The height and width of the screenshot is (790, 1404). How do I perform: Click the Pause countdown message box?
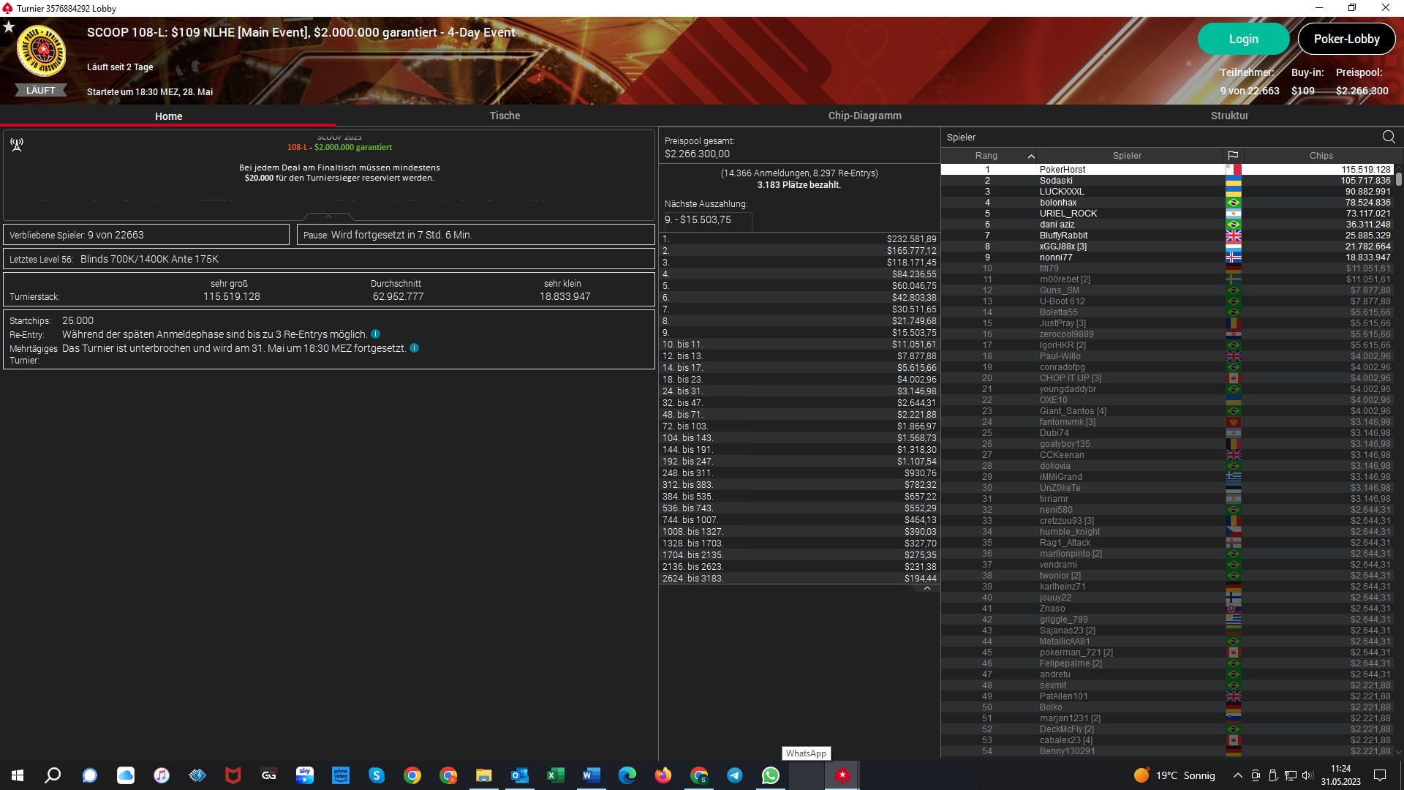(x=475, y=235)
